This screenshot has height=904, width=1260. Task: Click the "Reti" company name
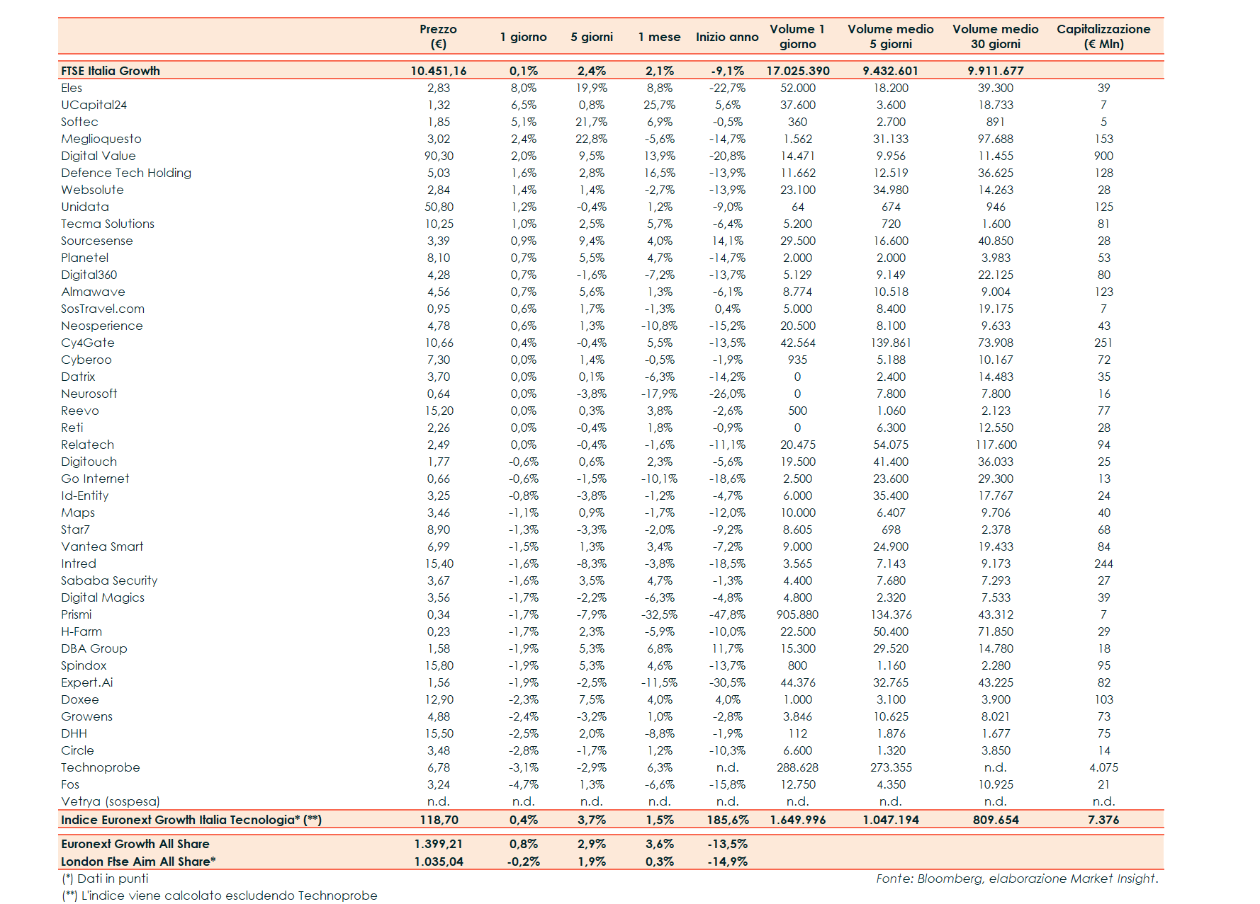[72, 428]
